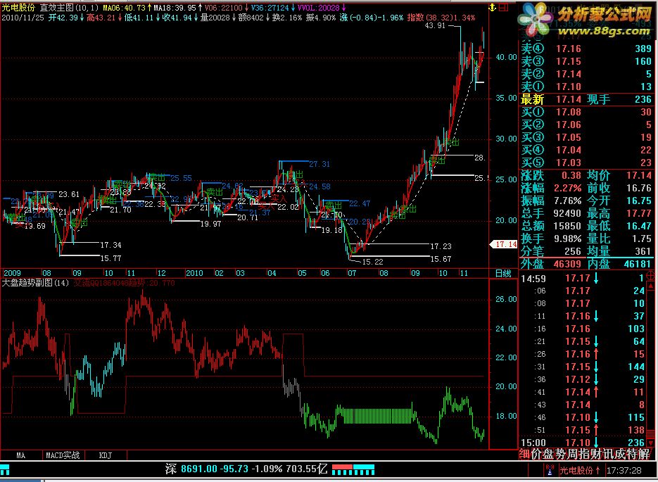
Task: Click the 15.22 low price label on the chart
Action: [373, 262]
